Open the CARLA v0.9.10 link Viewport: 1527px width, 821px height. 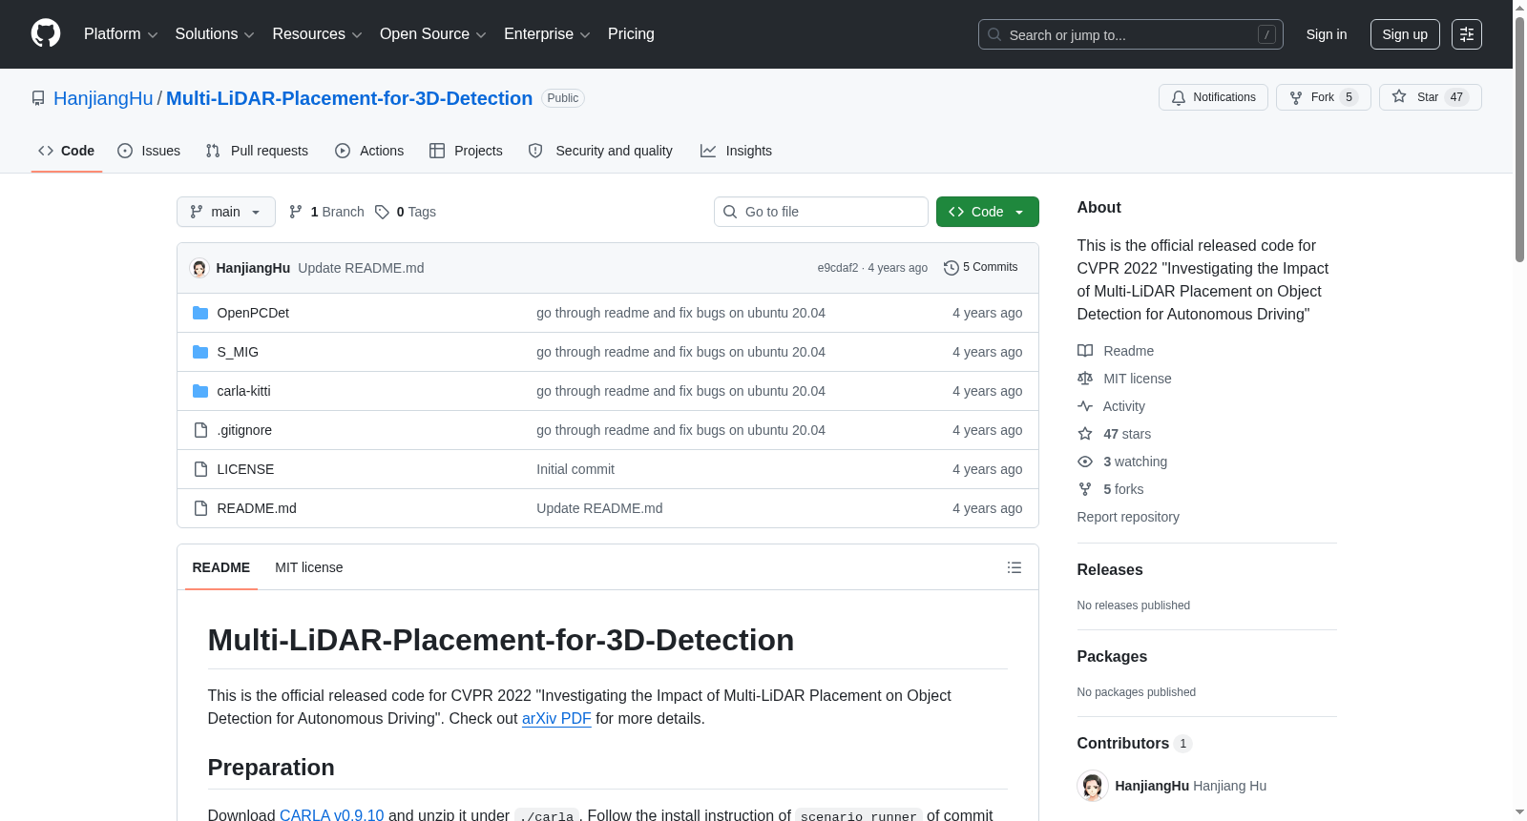pos(331,814)
